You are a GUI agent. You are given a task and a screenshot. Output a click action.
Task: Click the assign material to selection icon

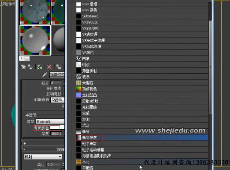click(40, 67)
